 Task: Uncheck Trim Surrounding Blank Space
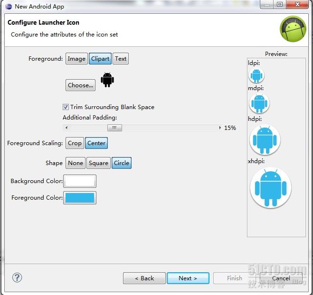(66, 107)
